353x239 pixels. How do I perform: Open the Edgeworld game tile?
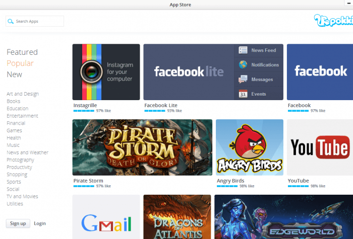click(x=283, y=217)
